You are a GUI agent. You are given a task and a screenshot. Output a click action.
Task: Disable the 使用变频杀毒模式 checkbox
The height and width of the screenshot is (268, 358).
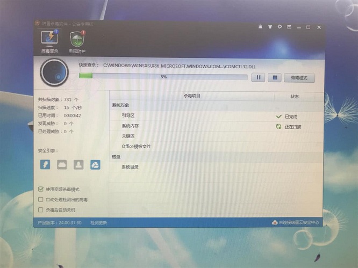tap(41, 189)
